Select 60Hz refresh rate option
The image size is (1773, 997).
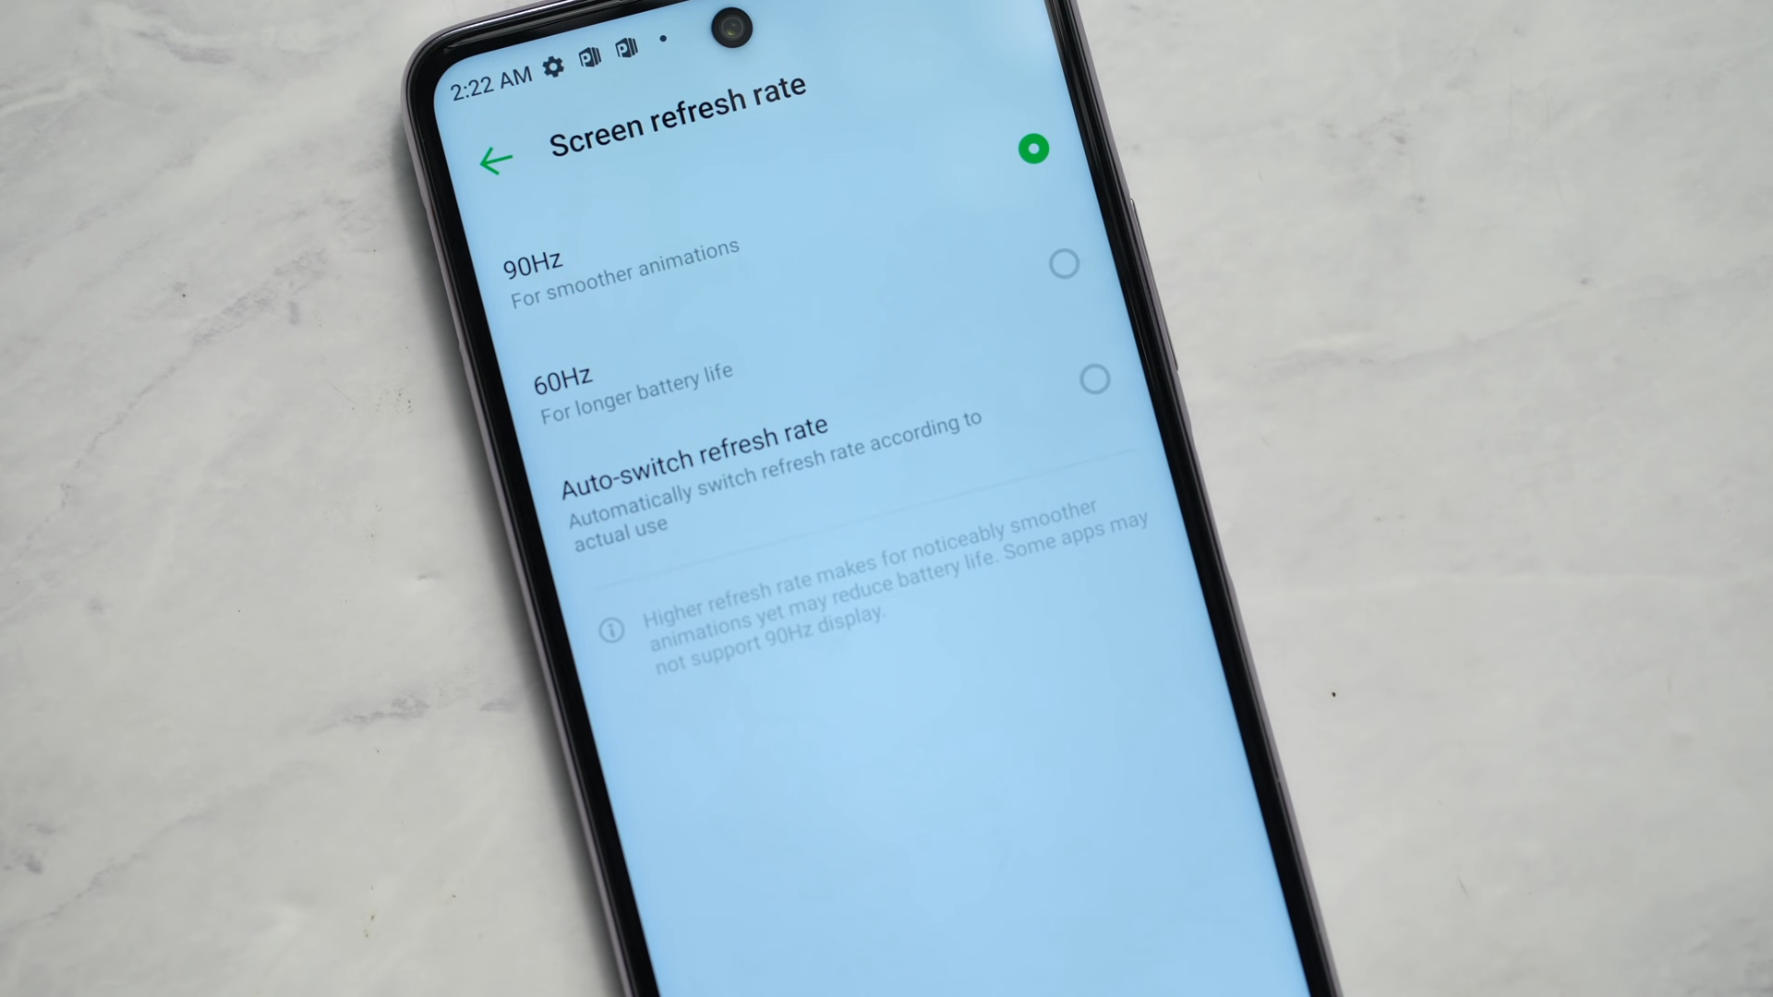[1092, 378]
